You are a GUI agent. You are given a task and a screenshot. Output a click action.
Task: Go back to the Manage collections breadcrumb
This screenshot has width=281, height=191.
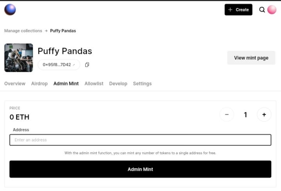(23, 31)
